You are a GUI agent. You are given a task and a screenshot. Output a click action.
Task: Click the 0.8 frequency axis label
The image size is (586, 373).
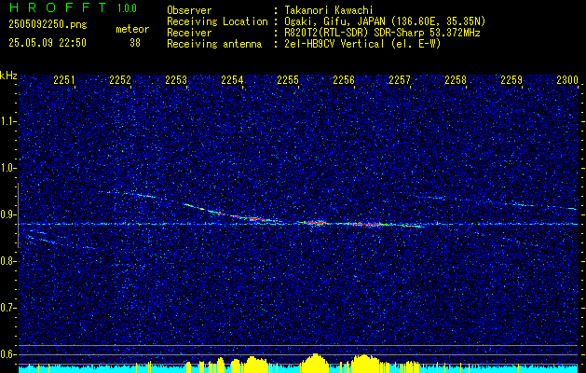click(x=7, y=261)
